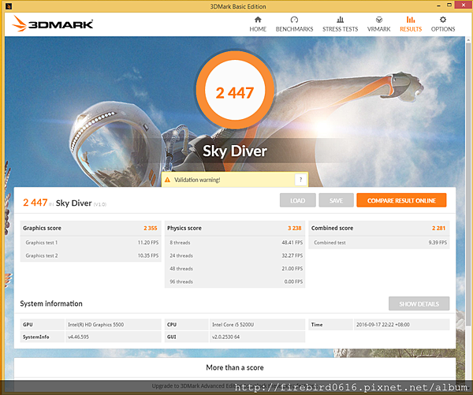Click the Graphics score value 2 355
Screen dimensions: 473x395
coord(151,228)
